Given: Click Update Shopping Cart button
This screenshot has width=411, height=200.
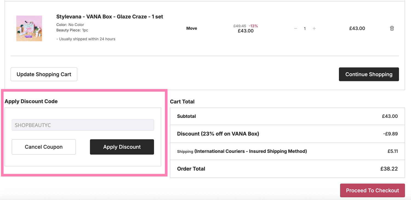Looking at the screenshot, I should coord(44,74).
